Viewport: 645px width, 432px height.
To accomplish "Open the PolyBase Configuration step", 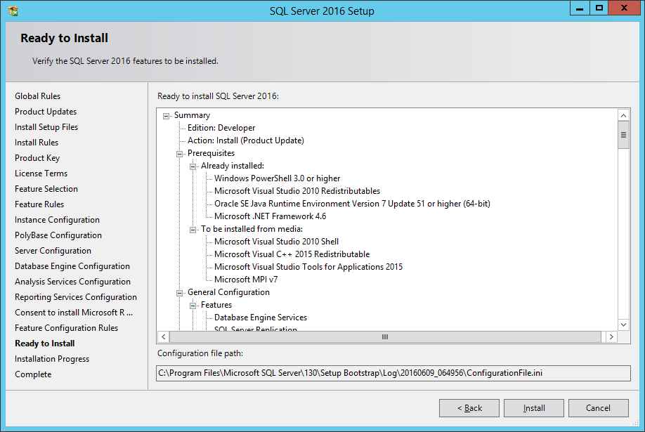I will [57, 235].
